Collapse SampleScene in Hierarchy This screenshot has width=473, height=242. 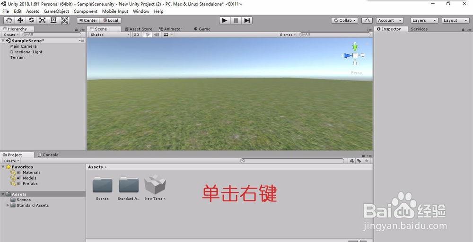point(3,41)
